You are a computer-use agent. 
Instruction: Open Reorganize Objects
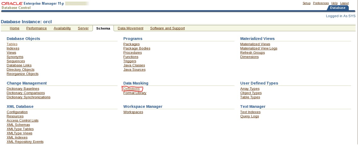23,74
